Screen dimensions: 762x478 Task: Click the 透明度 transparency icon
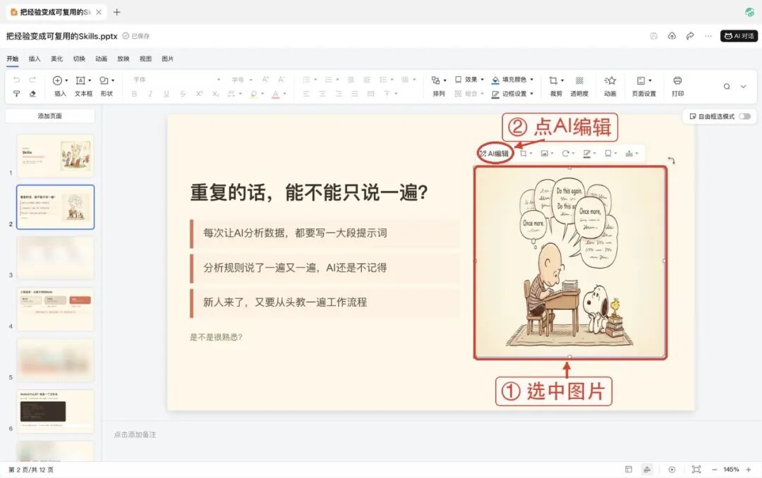click(x=579, y=80)
